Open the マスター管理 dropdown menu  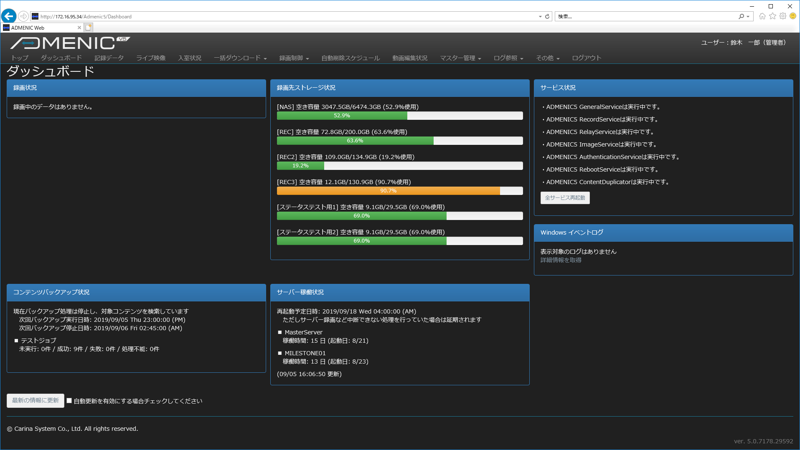(460, 58)
